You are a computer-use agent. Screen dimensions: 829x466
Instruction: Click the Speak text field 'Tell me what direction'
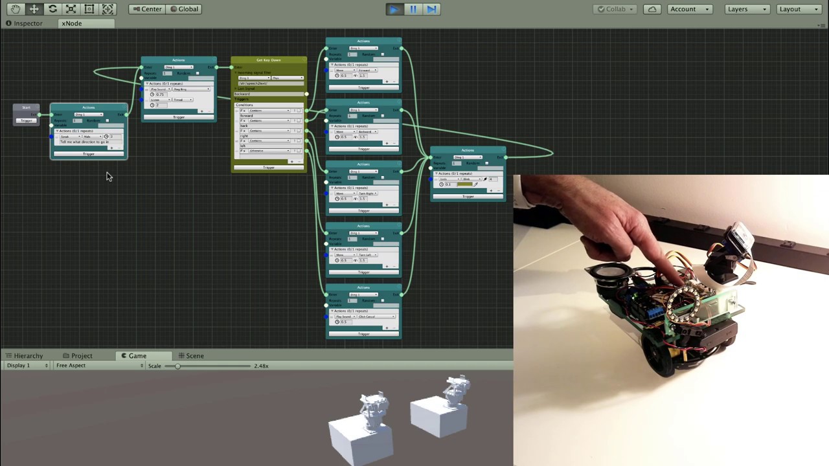pos(90,142)
